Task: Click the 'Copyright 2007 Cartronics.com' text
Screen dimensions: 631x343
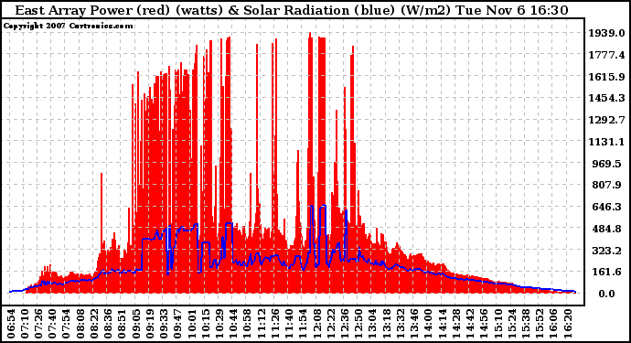Action: [68, 26]
